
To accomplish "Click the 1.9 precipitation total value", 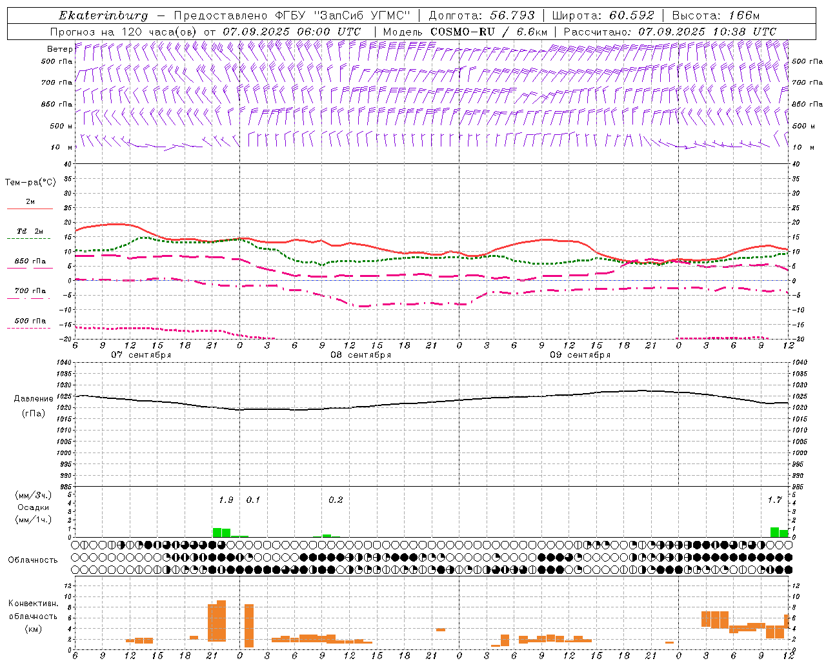I will (226, 500).
